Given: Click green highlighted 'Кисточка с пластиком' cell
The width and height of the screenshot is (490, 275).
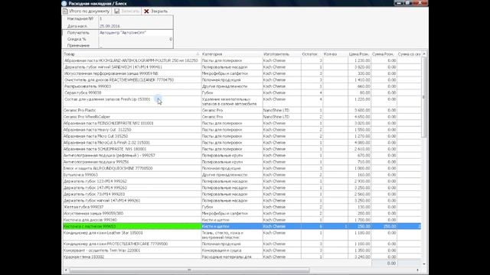Looking at the screenshot, I should tap(132, 226).
